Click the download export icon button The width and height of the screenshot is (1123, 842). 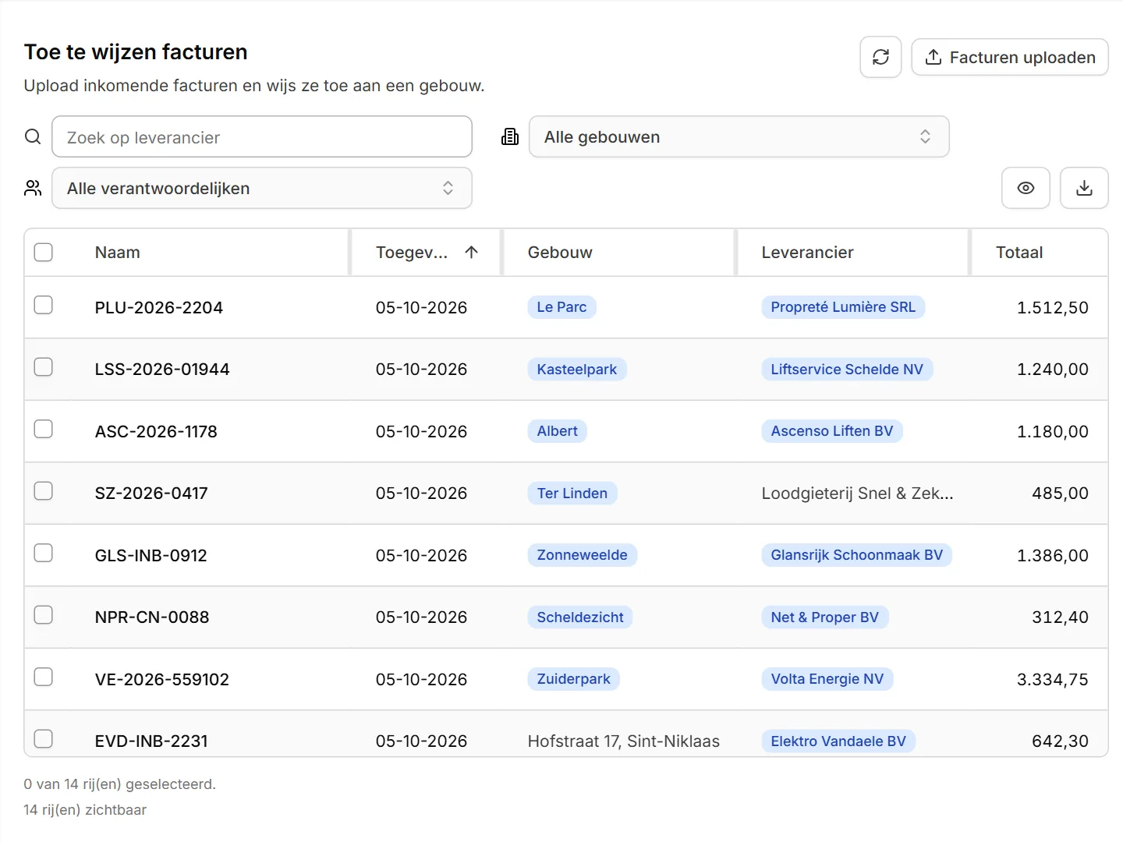click(x=1084, y=188)
